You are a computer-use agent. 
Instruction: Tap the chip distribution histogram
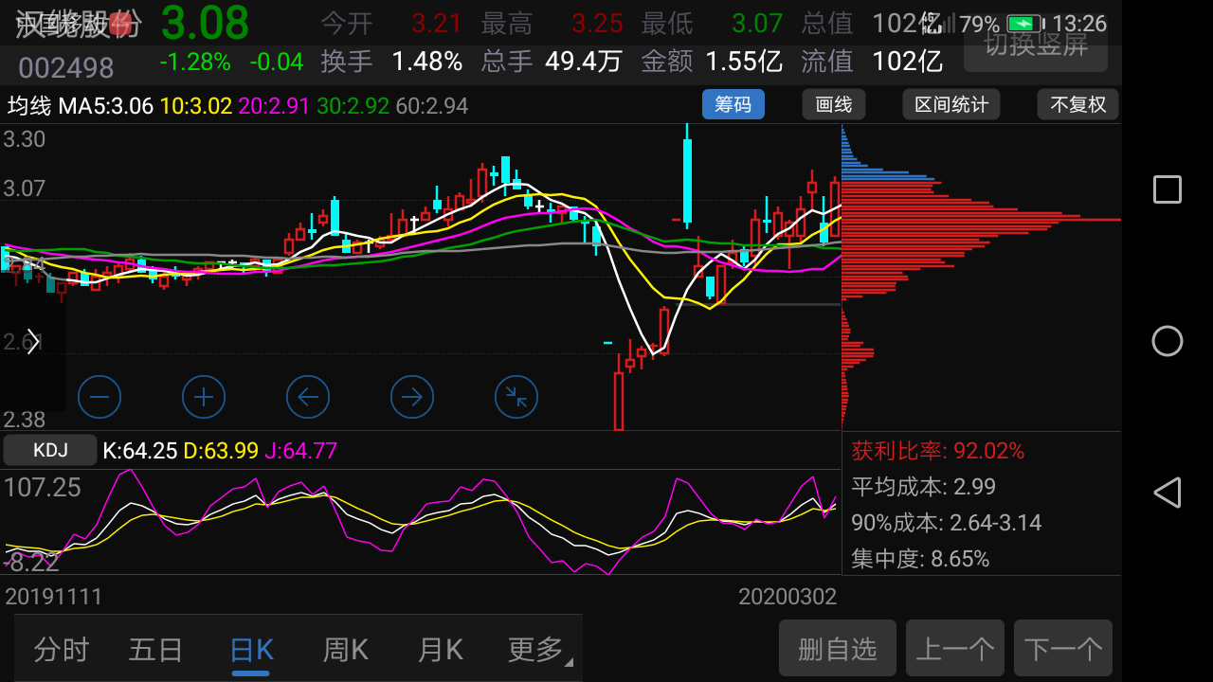pyautogui.click(x=981, y=278)
